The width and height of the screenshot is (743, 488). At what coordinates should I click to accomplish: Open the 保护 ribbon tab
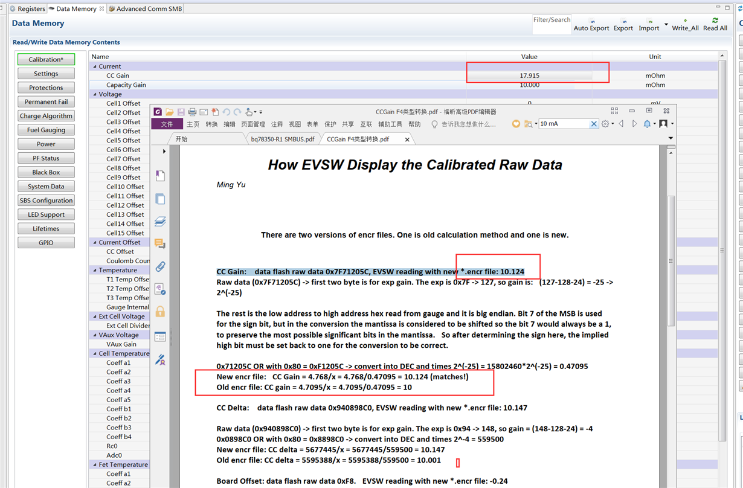330,124
